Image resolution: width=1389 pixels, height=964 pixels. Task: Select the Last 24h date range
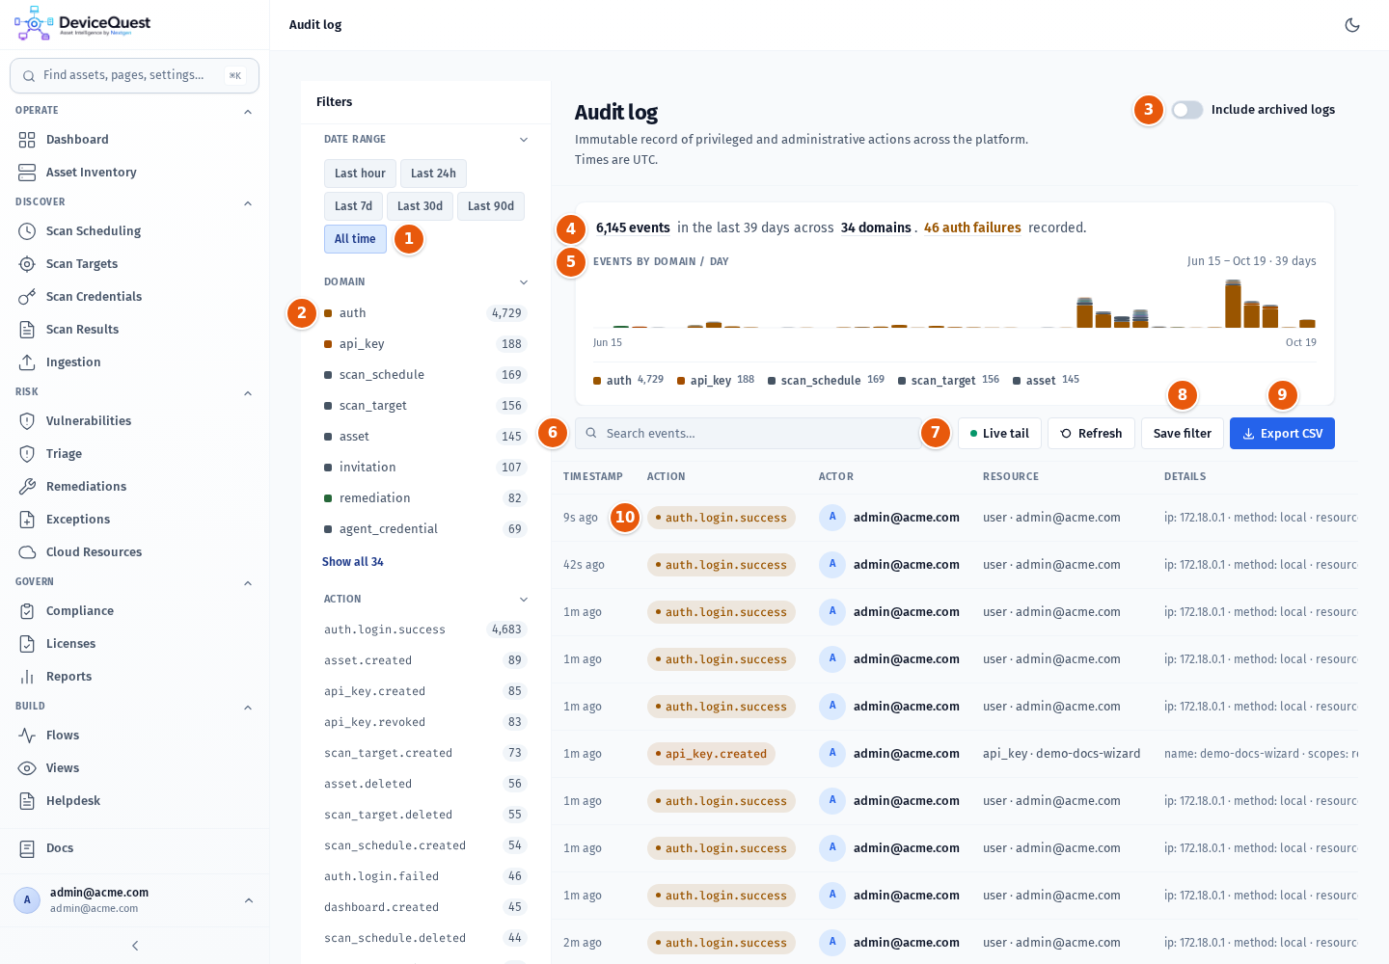(x=433, y=174)
